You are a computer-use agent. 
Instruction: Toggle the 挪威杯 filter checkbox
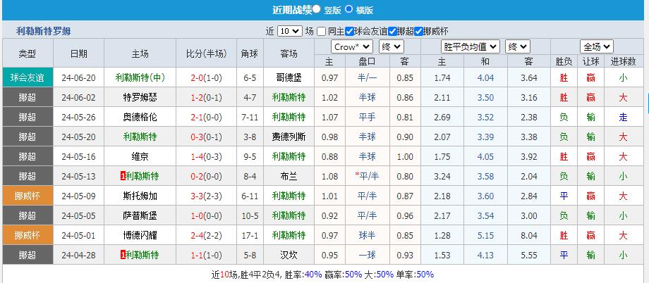coord(418,31)
